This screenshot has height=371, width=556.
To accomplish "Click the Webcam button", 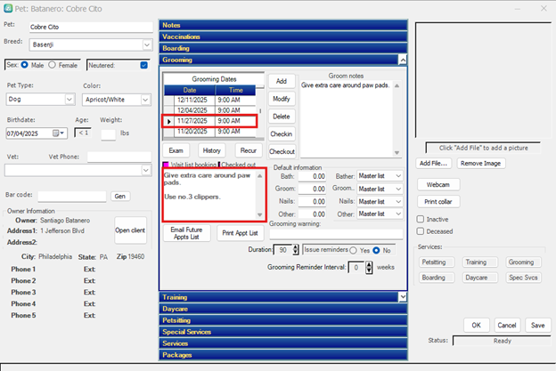I will pos(438,184).
